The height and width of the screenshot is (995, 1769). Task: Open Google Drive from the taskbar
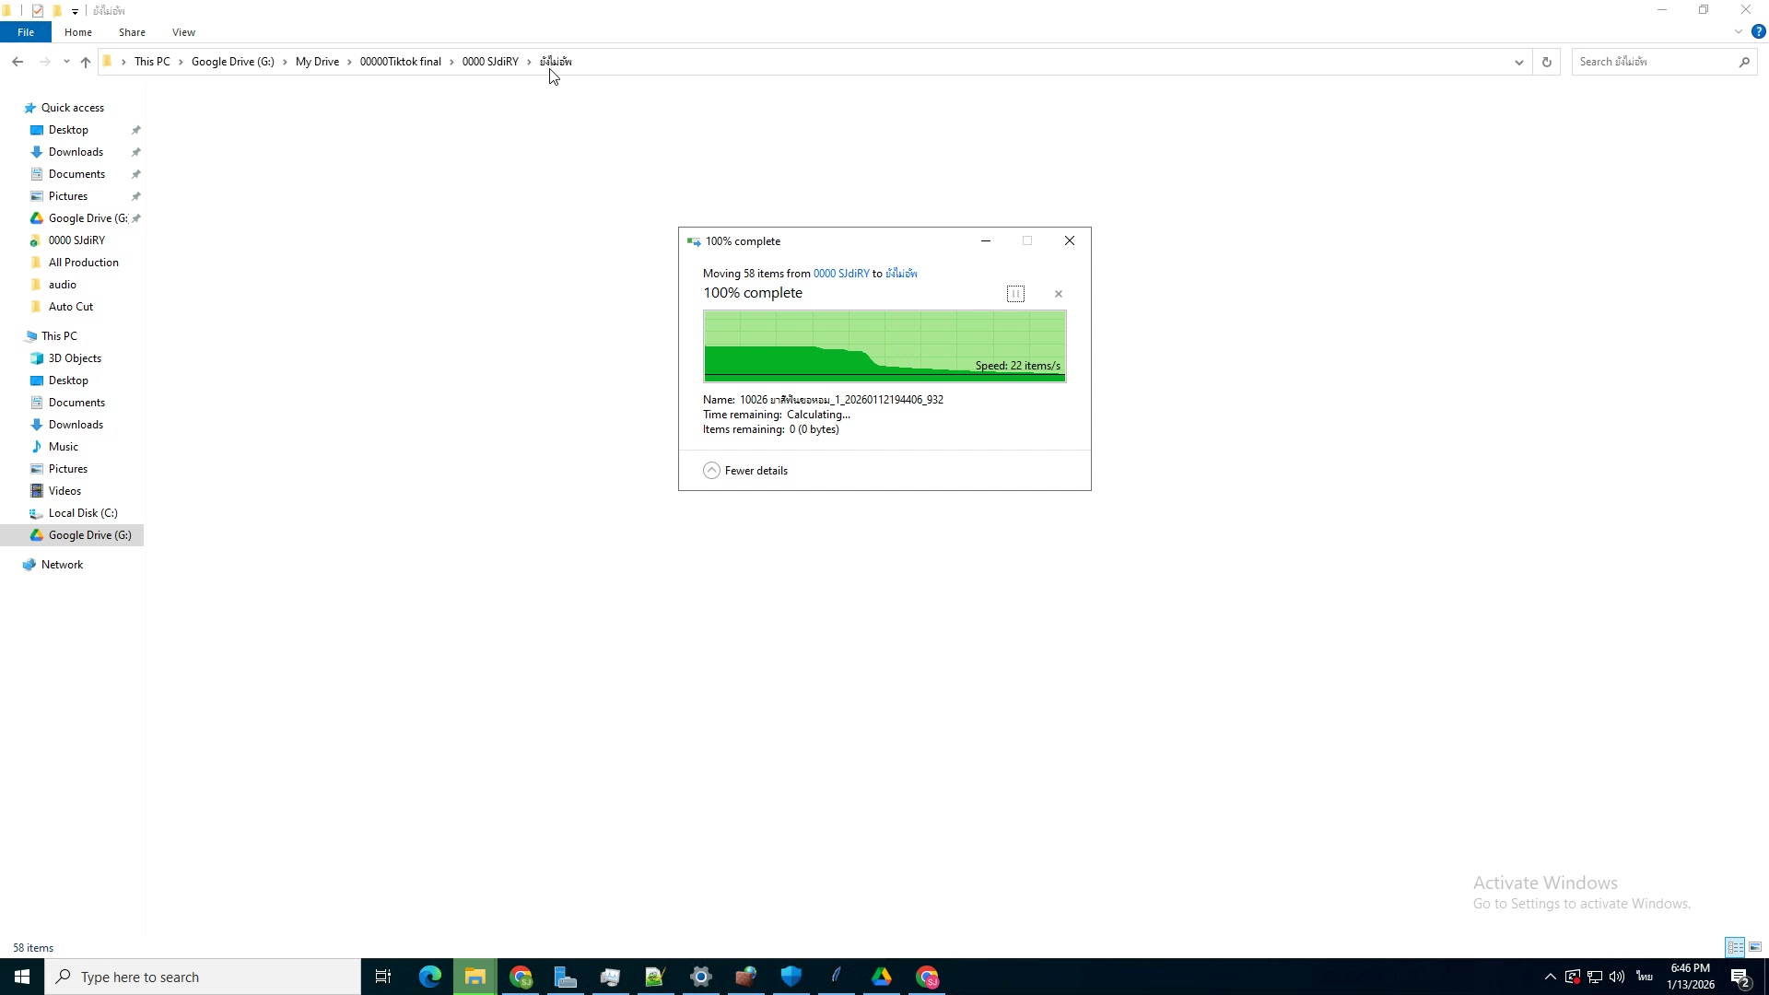tap(881, 977)
